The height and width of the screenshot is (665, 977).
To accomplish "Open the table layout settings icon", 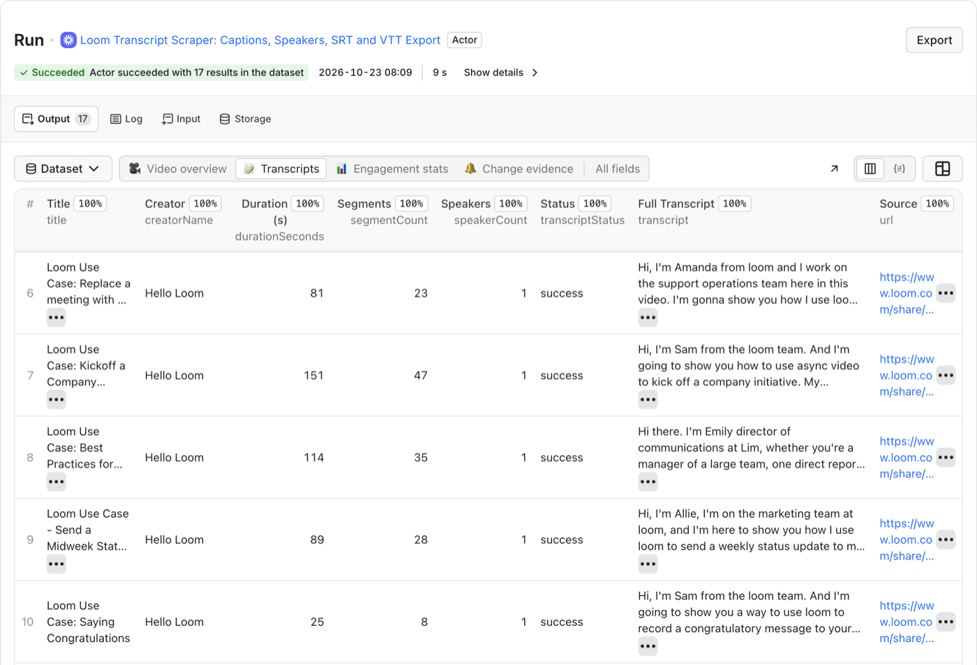I will [943, 169].
